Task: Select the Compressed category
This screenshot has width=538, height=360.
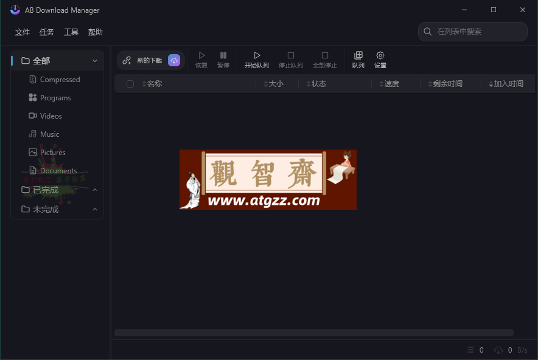Action: tap(57, 80)
